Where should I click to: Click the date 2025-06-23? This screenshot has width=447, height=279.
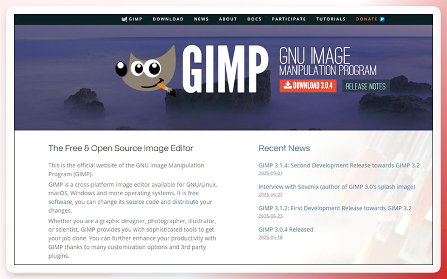270,216
